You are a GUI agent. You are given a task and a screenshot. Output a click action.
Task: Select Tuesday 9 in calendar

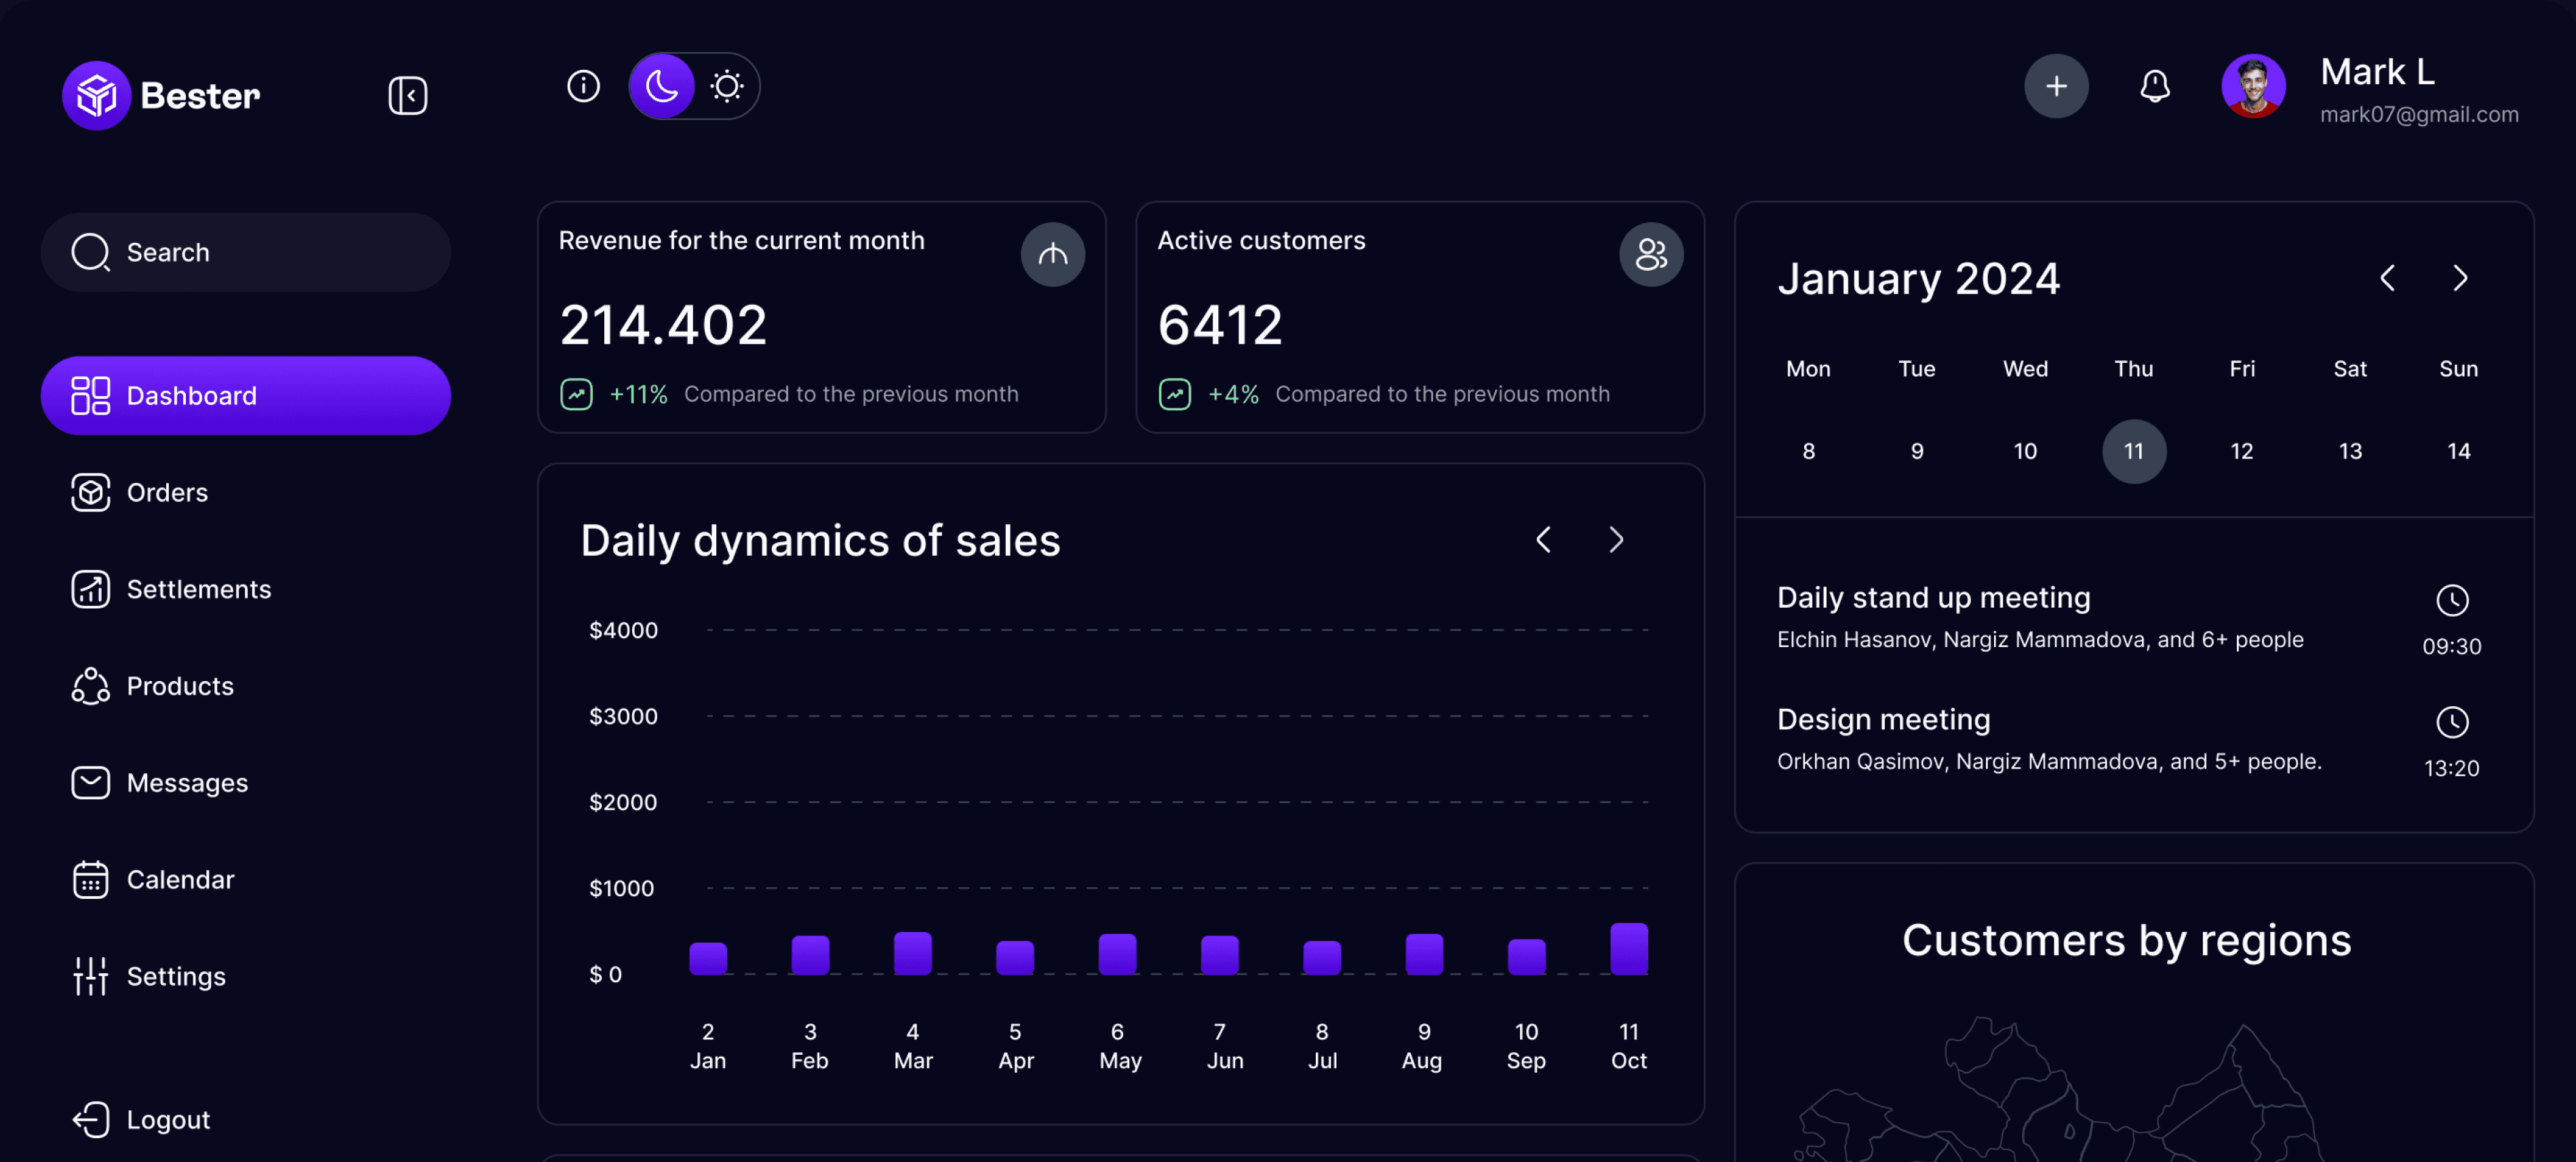(x=1917, y=452)
